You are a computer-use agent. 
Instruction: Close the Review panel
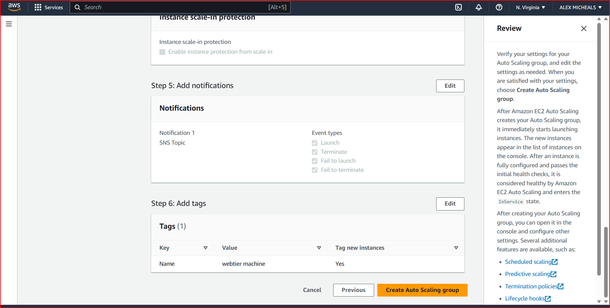(584, 28)
